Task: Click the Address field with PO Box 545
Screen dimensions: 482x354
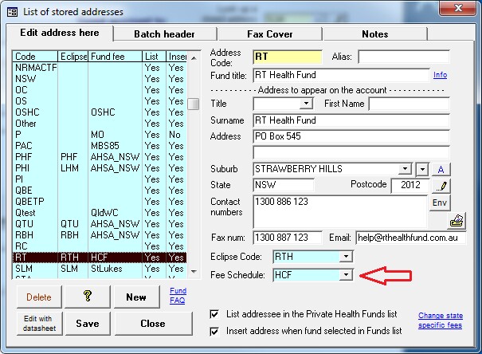Action: pos(351,136)
